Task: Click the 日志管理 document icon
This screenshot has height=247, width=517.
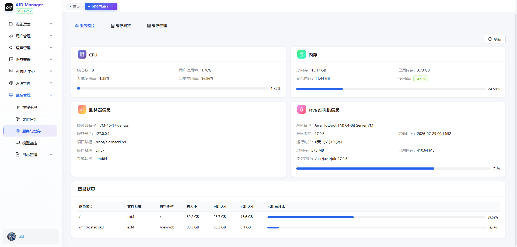Action: (x=18, y=155)
